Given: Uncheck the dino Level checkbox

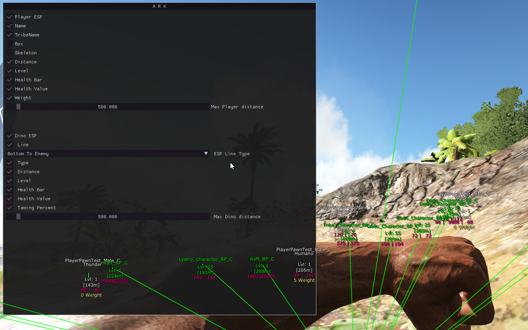Looking at the screenshot, I should click(x=10, y=181).
